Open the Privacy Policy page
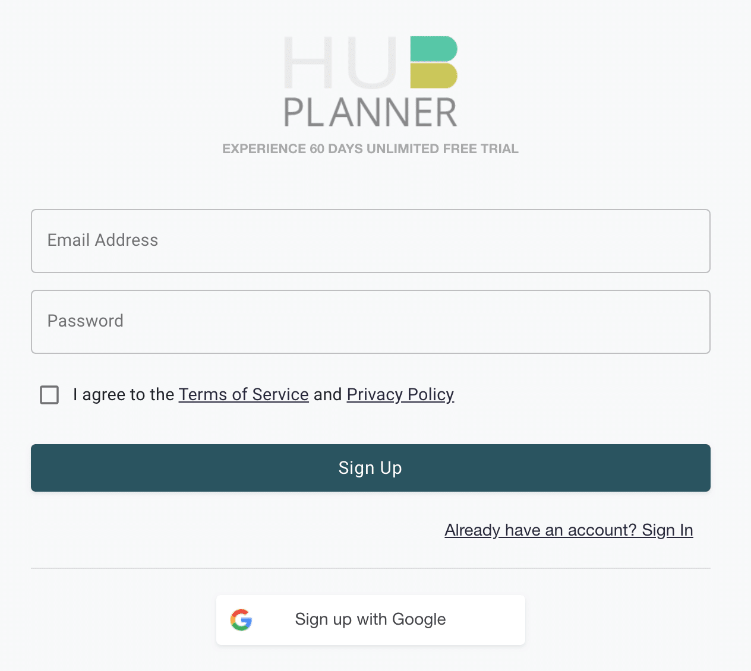The image size is (751, 671). click(x=400, y=394)
